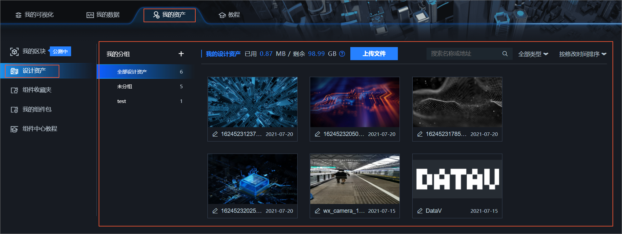This screenshot has height=234, width=622.
Task: Click the 组件收藏夹 star icon
Action: tap(14, 90)
